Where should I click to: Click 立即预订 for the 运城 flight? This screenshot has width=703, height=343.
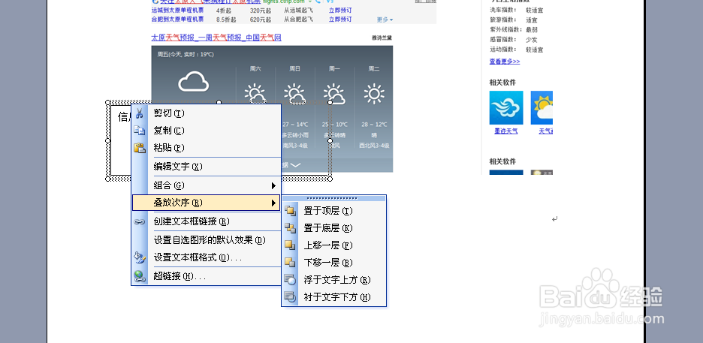[340, 11]
